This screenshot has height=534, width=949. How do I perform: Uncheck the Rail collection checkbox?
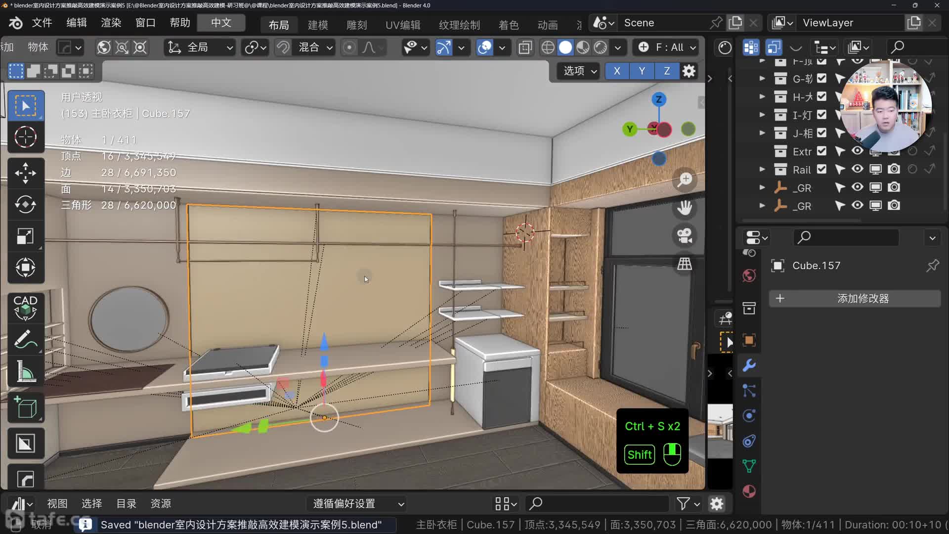pyautogui.click(x=821, y=169)
